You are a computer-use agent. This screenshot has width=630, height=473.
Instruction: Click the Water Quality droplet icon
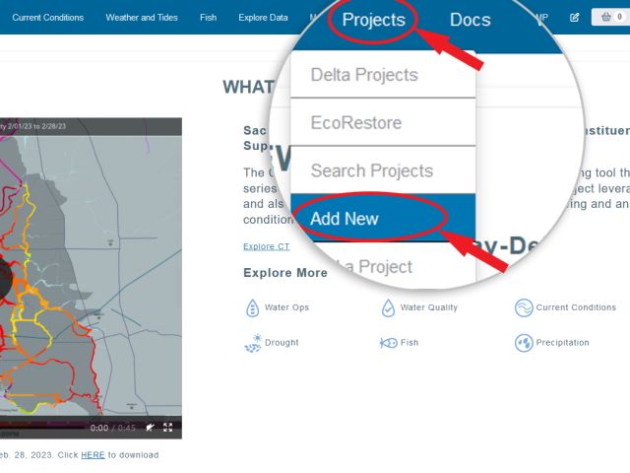coord(388,308)
